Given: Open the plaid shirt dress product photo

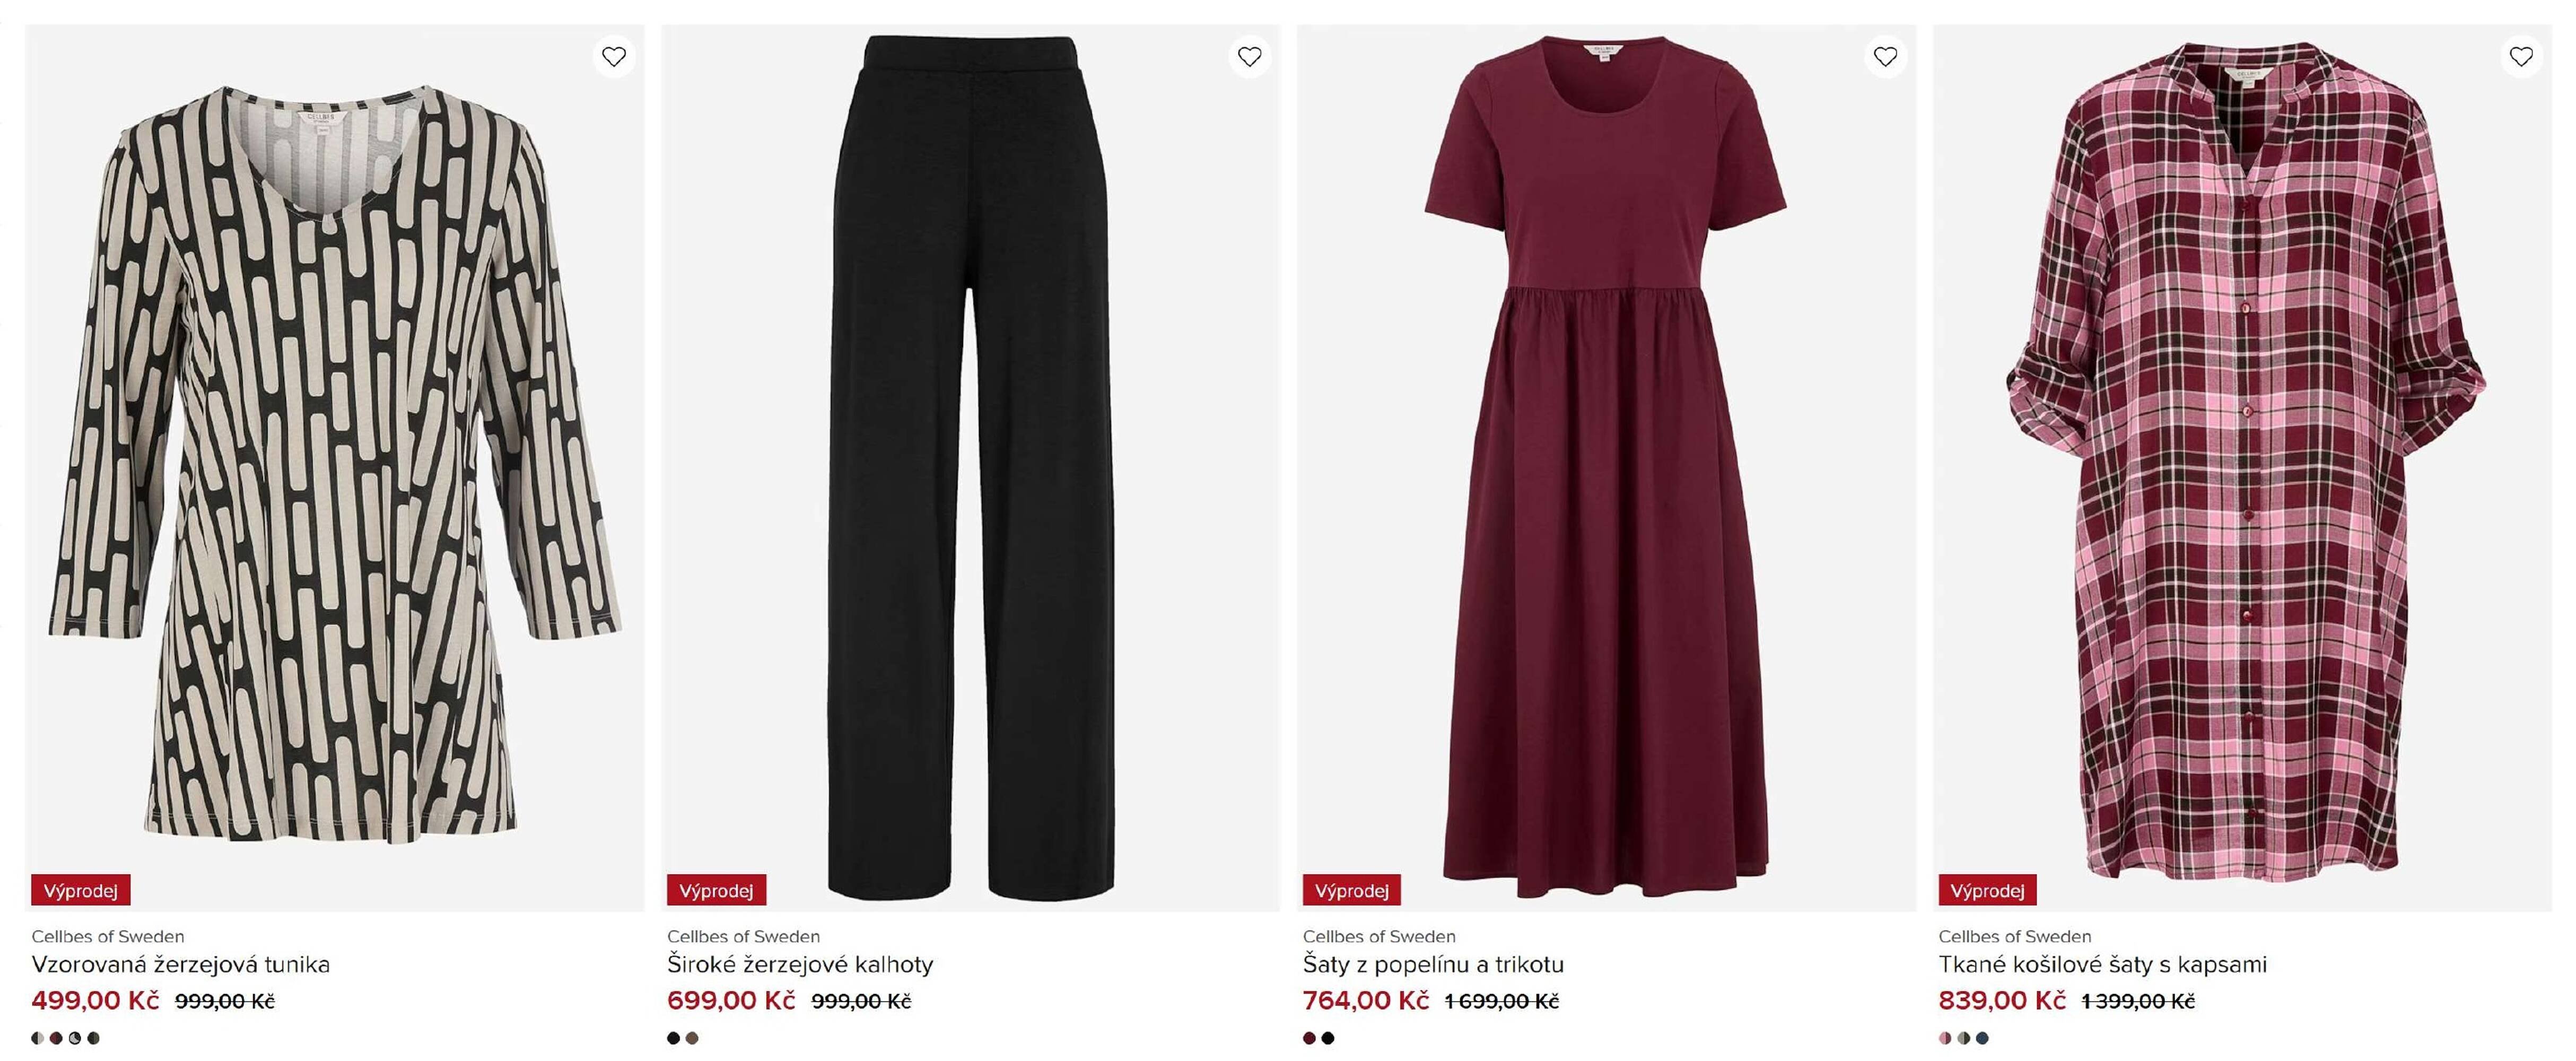Looking at the screenshot, I should click(2242, 460).
